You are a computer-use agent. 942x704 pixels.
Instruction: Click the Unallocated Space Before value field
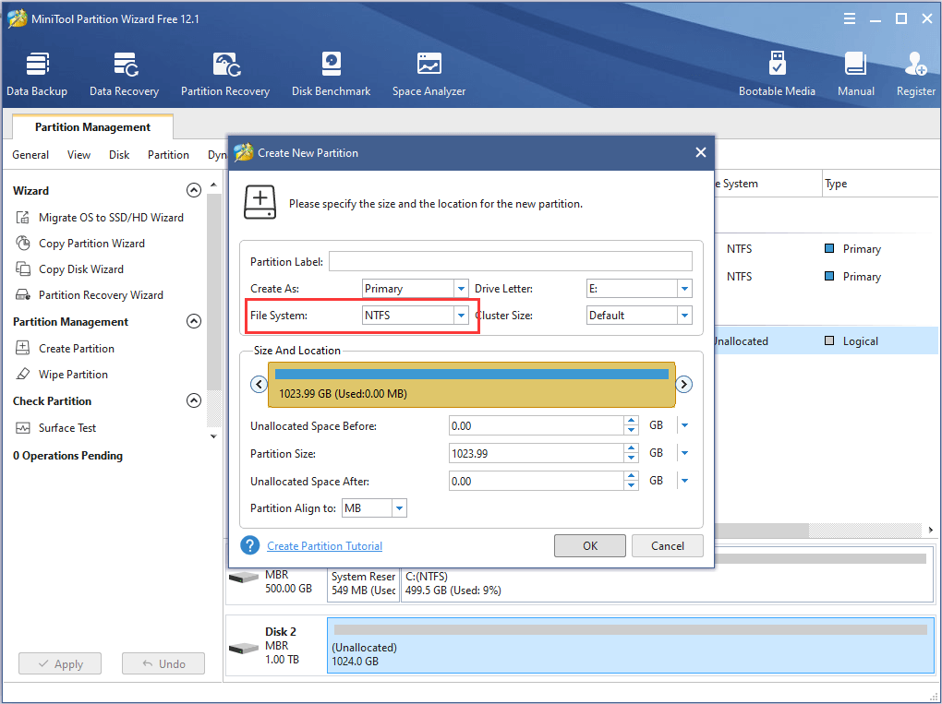pos(537,425)
